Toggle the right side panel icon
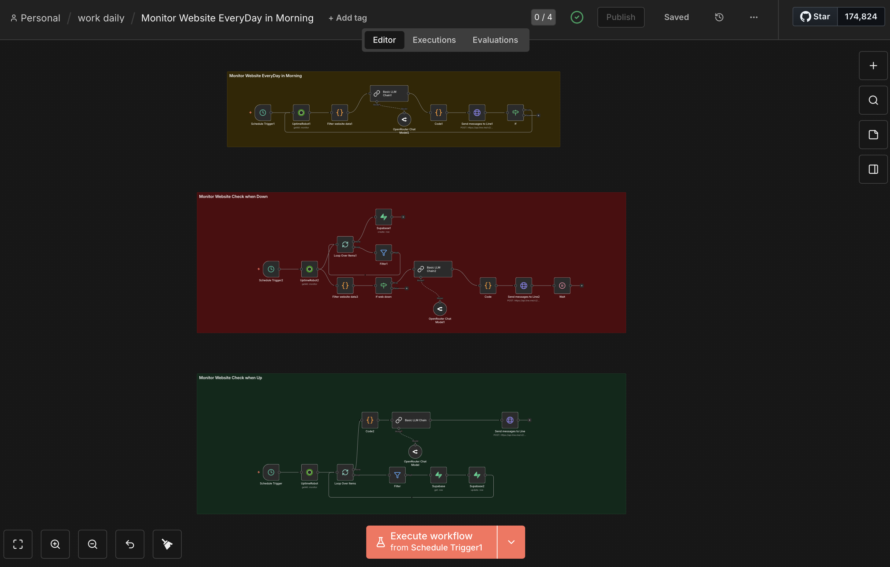The width and height of the screenshot is (890, 567). 873,169
